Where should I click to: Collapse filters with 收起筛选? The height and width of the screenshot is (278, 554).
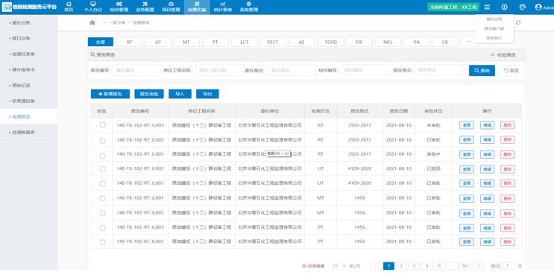(x=503, y=55)
